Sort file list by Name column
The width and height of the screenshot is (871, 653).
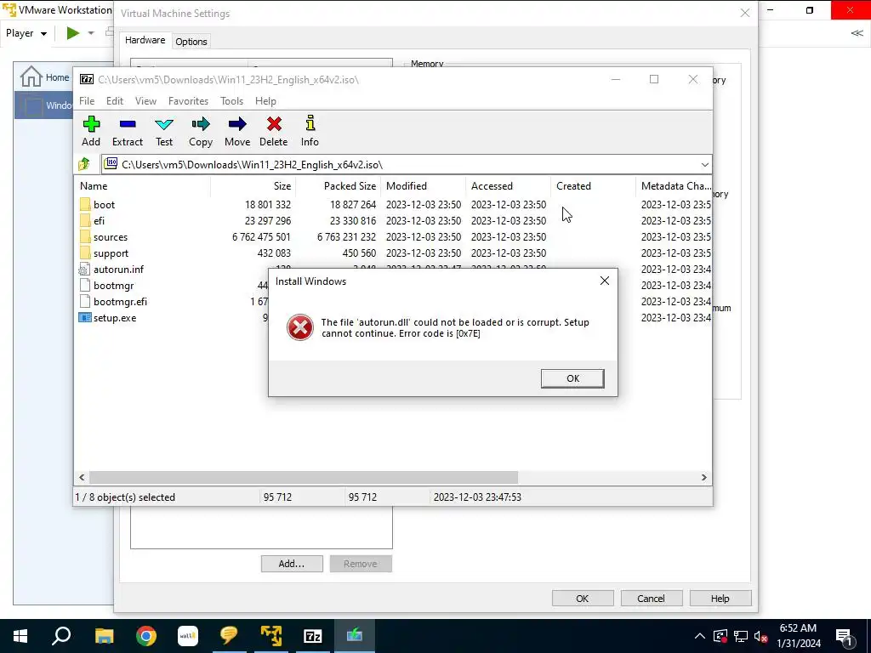pyautogui.click(x=142, y=186)
